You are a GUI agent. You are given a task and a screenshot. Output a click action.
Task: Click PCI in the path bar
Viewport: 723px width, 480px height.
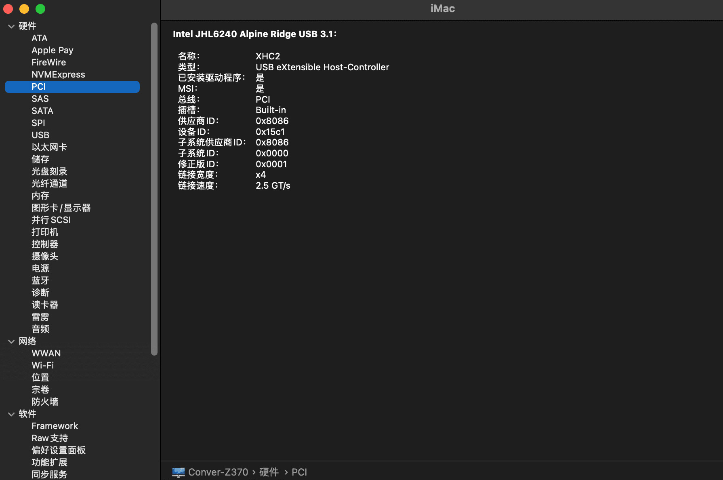point(299,472)
